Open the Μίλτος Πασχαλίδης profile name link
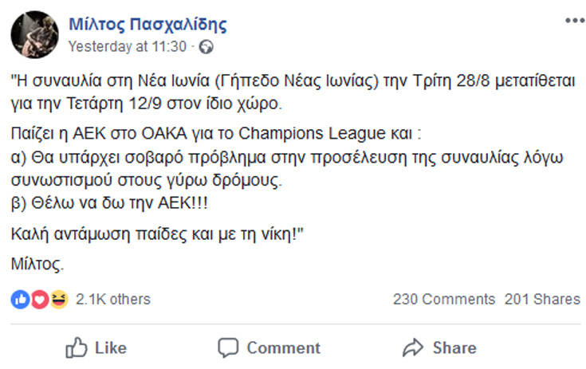 pos(148,25)
